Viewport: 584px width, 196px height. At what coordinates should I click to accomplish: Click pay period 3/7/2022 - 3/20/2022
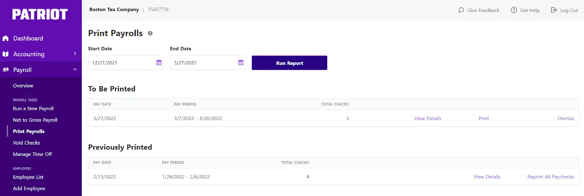(198, 119)
